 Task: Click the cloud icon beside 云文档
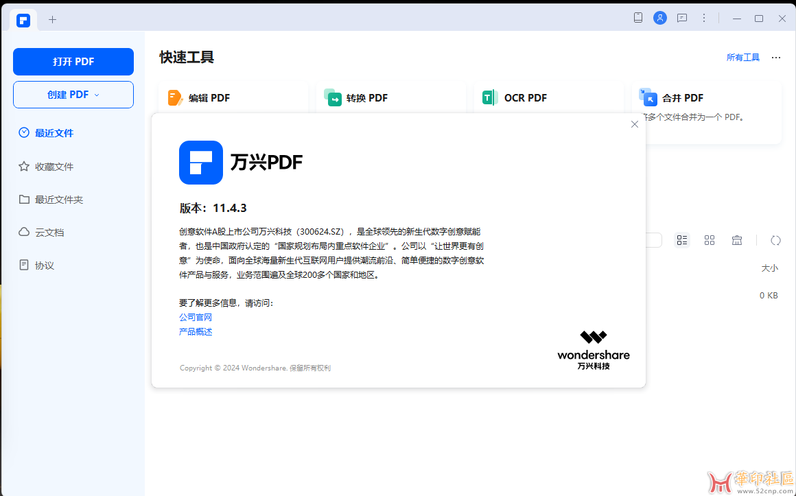tap(24, 232)
